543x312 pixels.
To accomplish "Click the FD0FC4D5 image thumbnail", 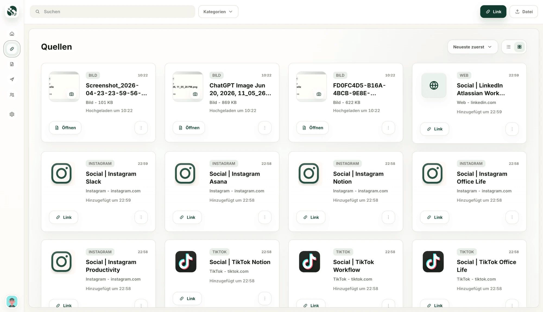I will pos(311,87).
